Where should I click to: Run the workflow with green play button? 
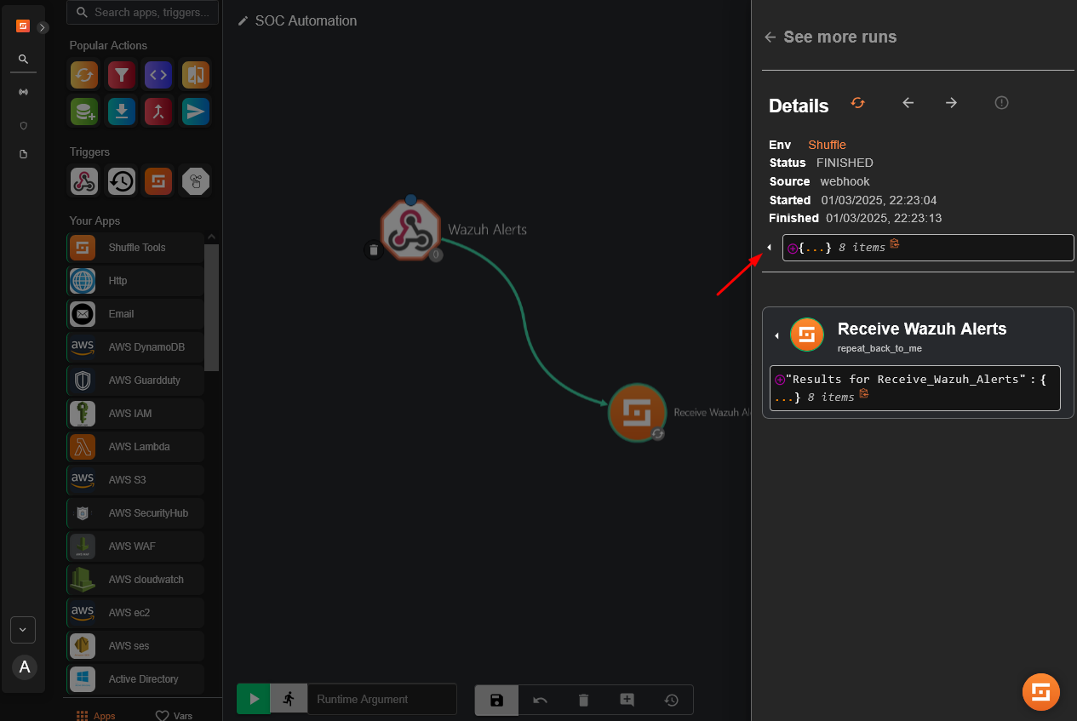click(254, 700)
